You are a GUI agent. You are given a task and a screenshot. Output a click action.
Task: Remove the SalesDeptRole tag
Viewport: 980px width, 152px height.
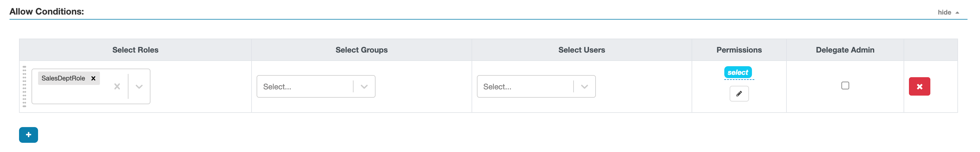tap(93, 78)
